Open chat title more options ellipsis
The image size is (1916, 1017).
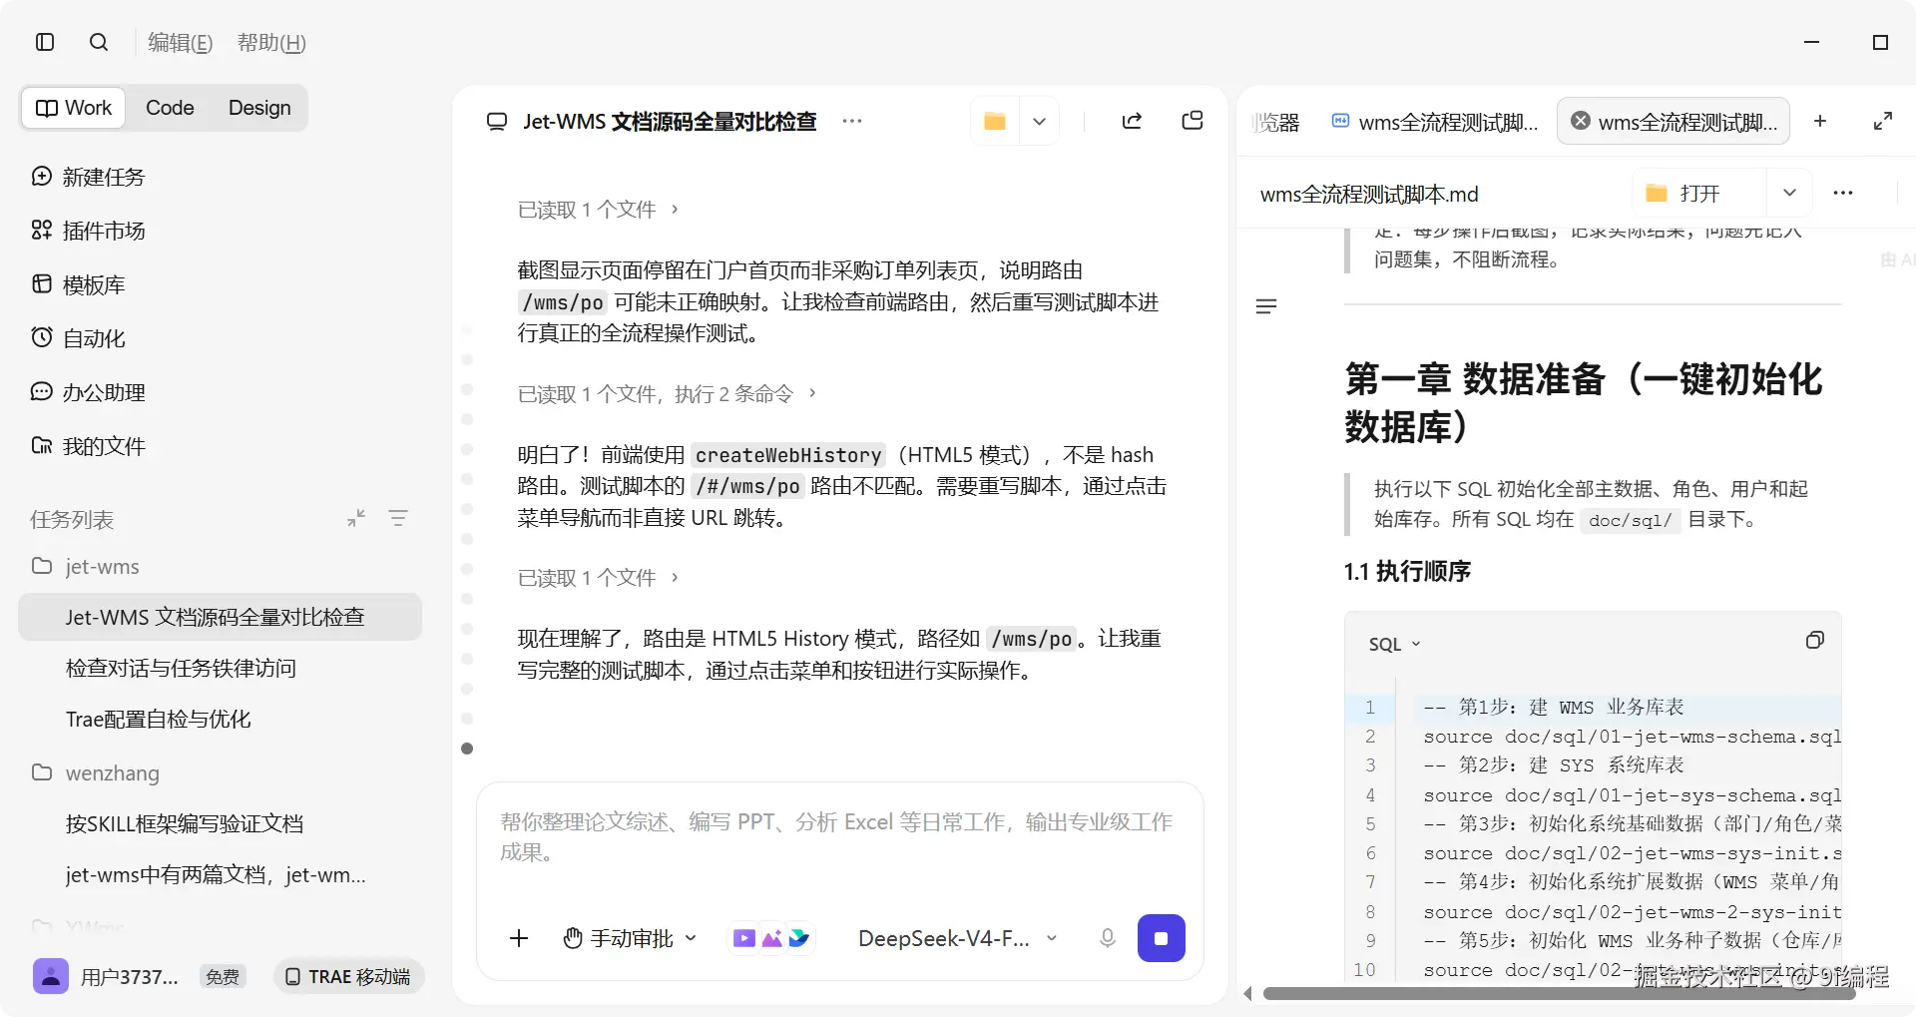[x=851, y=121]
